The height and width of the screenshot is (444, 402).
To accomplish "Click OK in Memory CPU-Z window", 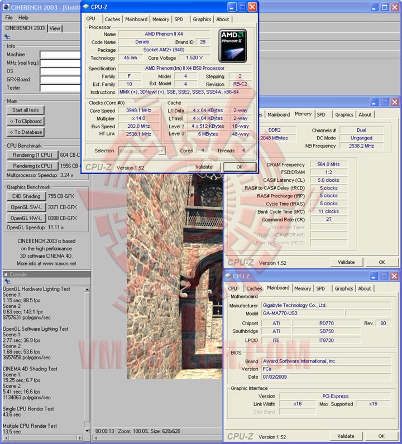I will click(382, 263).
